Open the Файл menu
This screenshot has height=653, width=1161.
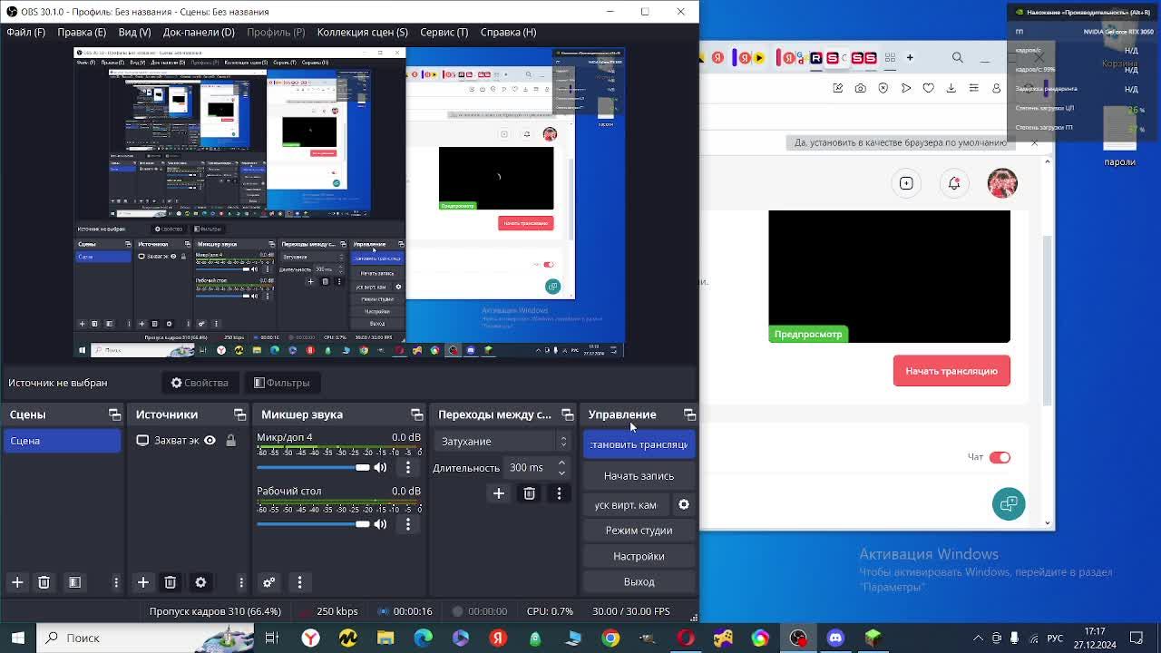click(x=25, y=32)
